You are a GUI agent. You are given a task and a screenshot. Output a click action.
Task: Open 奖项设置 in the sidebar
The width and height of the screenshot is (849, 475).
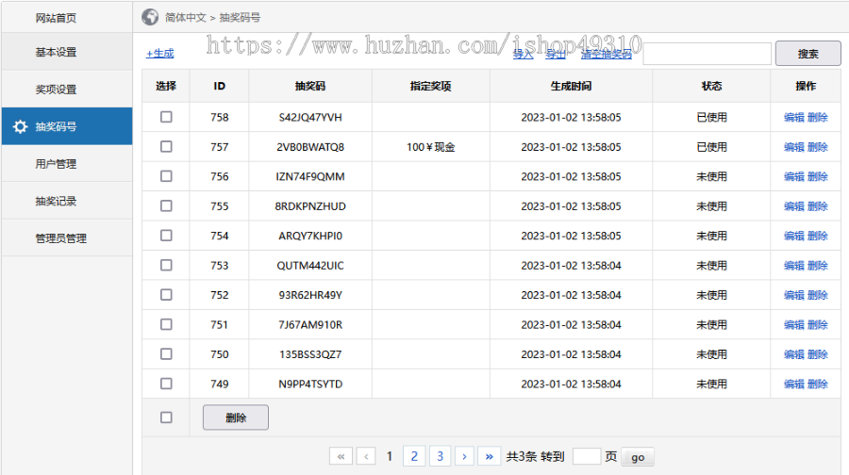(67, 90)
